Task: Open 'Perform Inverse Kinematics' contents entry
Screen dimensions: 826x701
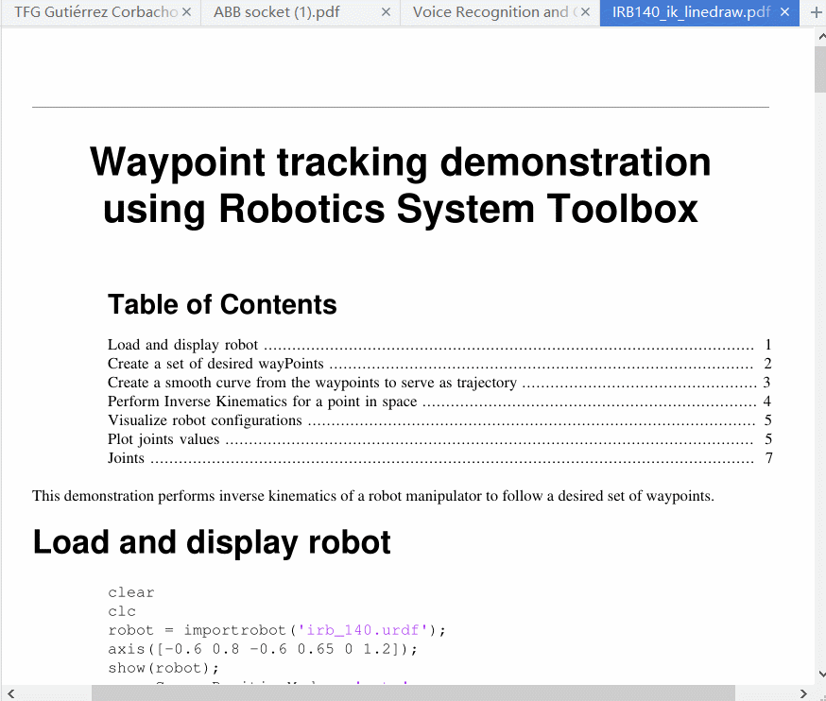Action: tap(439, 402)
